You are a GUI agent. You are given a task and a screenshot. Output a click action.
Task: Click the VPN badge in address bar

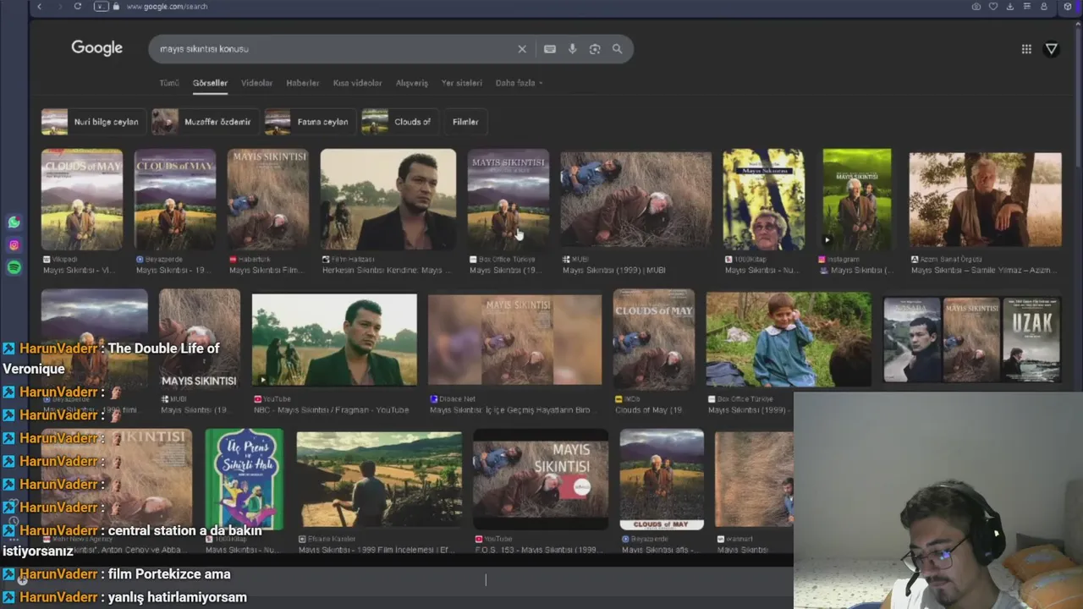tap(101, 7)
